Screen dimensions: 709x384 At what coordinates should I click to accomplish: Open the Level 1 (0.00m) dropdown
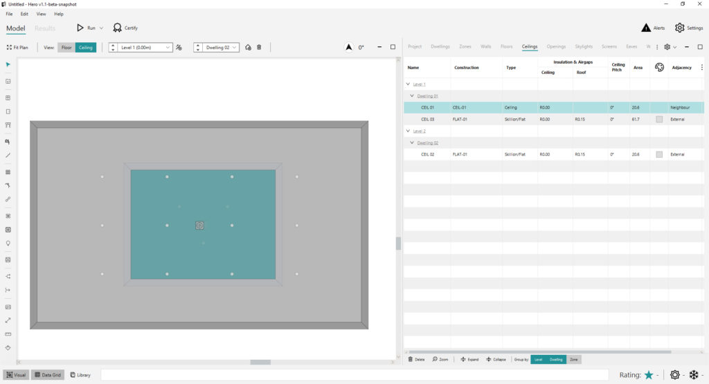145,48
